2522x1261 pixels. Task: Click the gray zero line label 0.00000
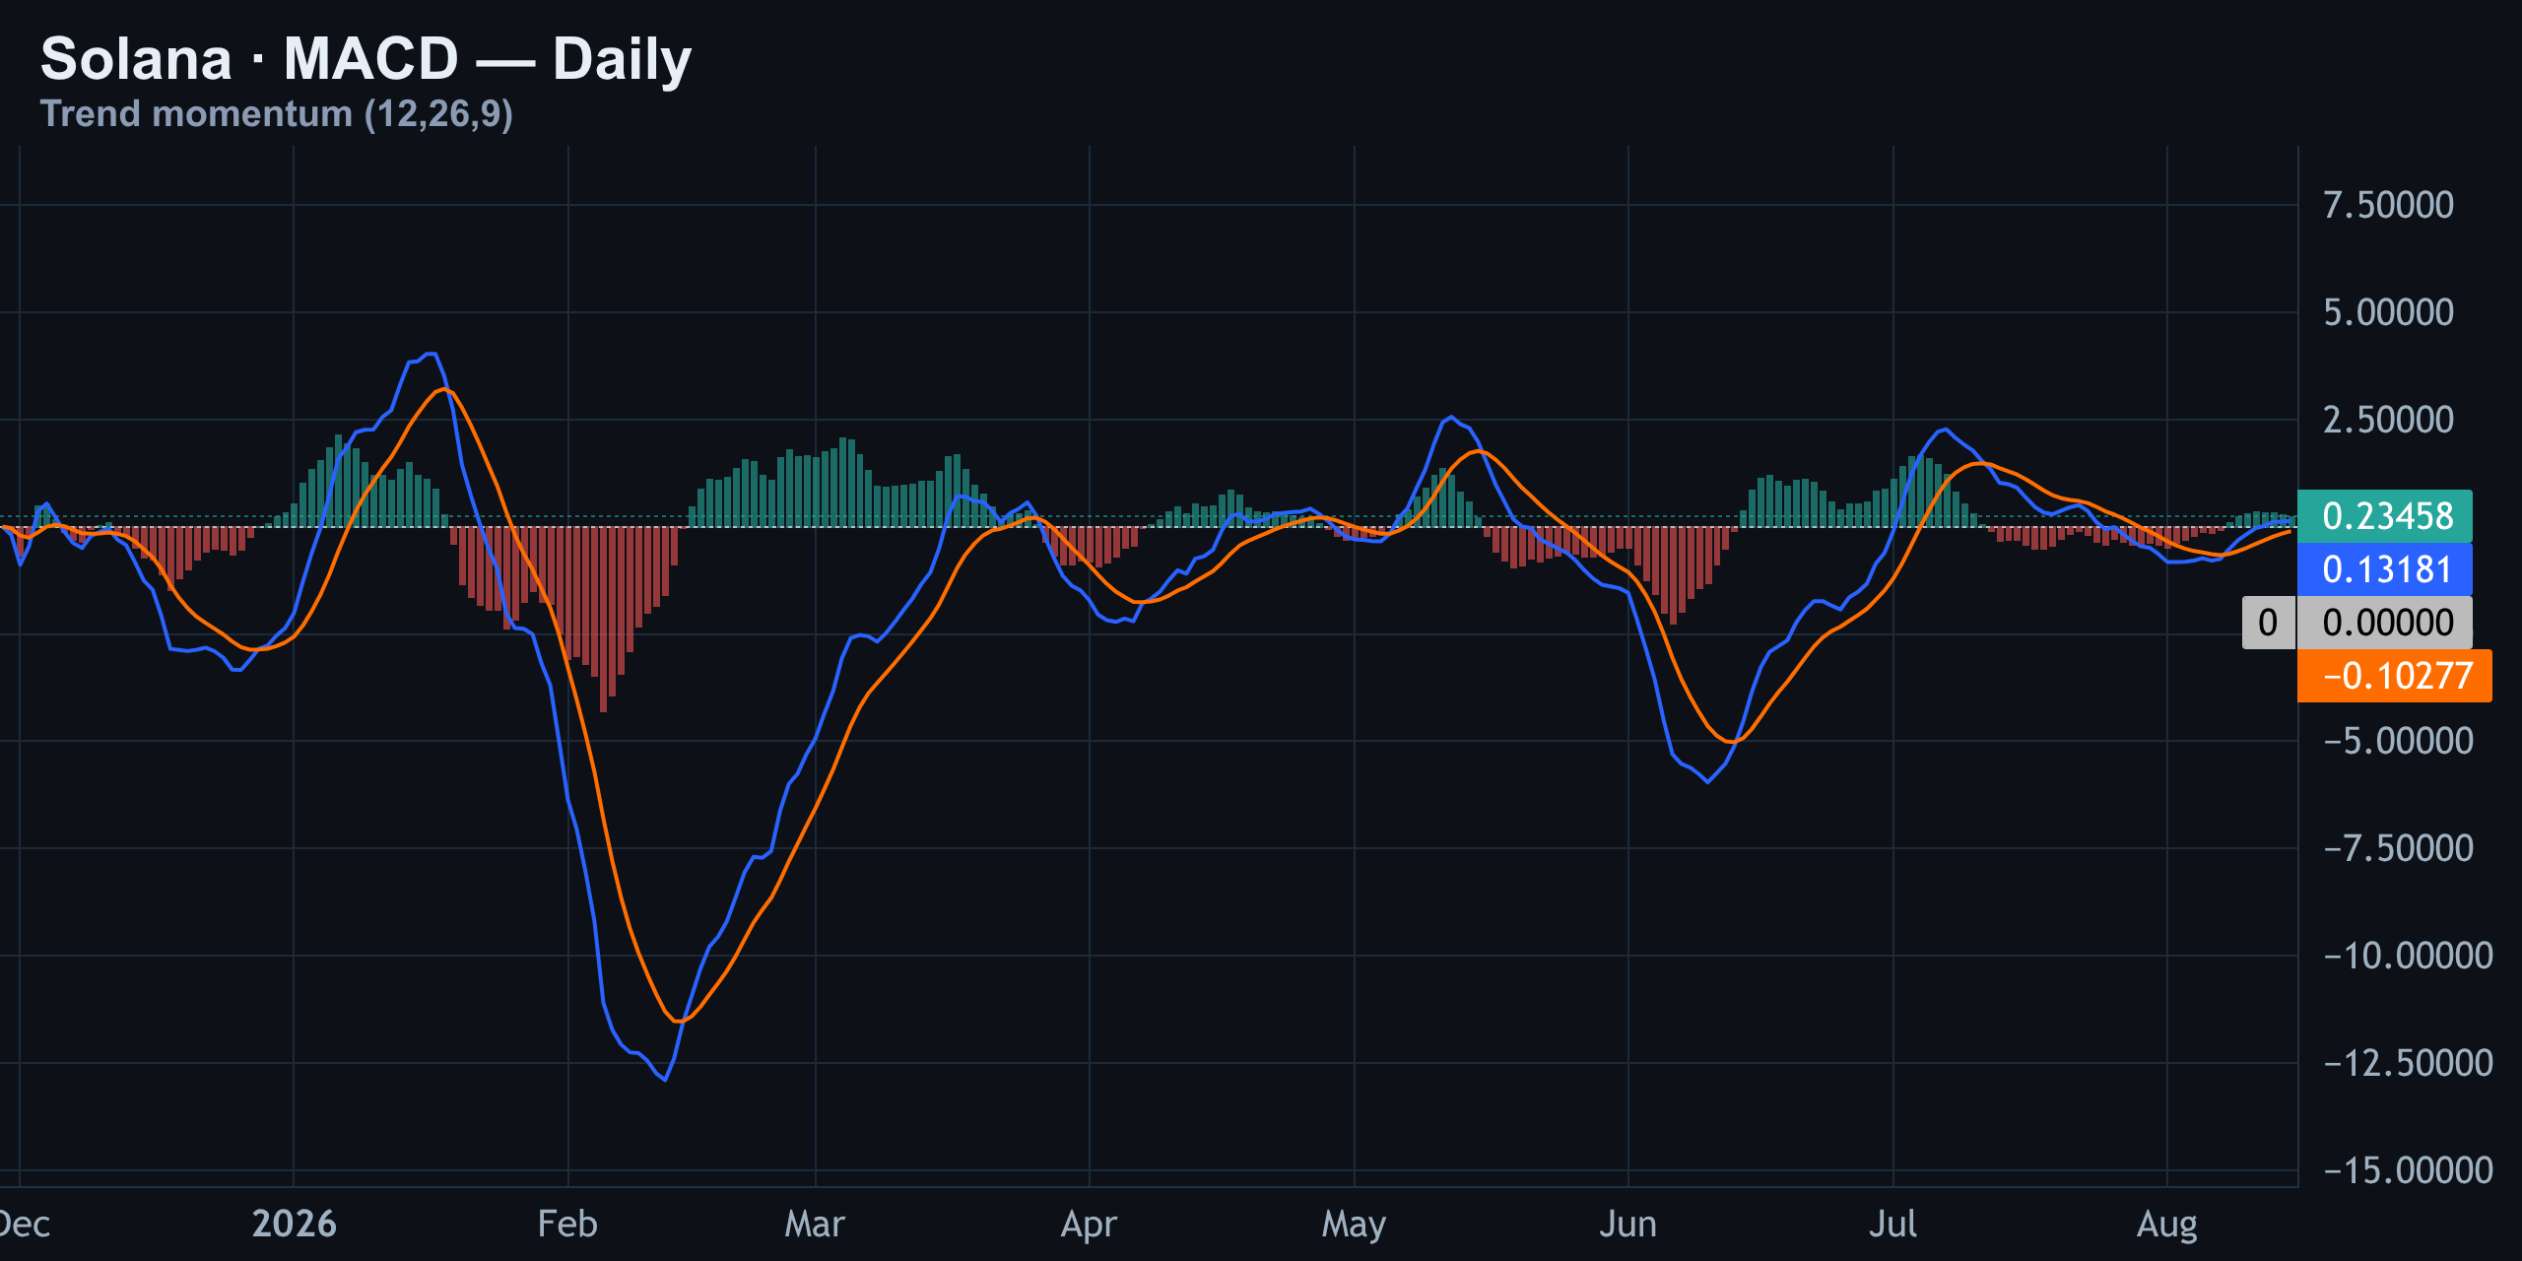2385,623
